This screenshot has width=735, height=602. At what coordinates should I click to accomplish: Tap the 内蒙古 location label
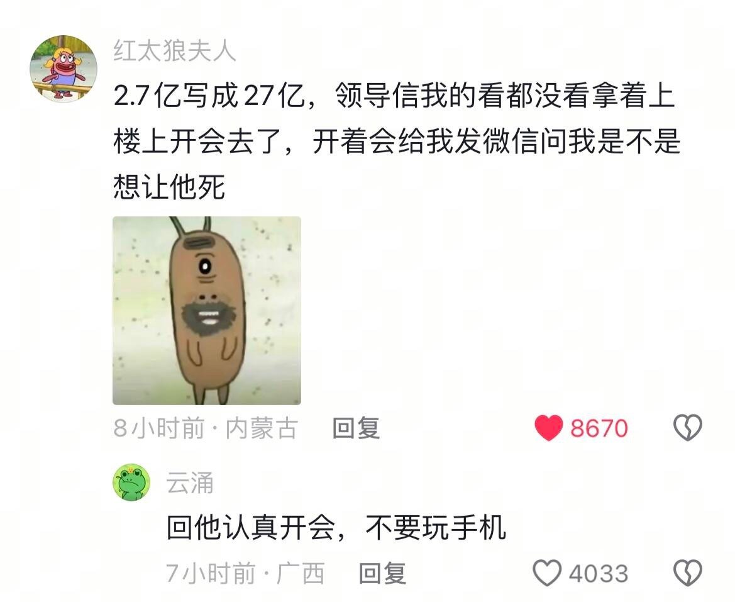tap(261, 428)
